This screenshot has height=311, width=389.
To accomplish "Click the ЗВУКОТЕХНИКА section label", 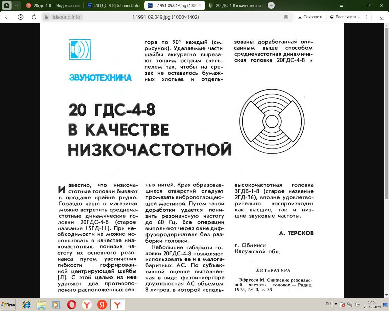I will (x=100, y=78).
